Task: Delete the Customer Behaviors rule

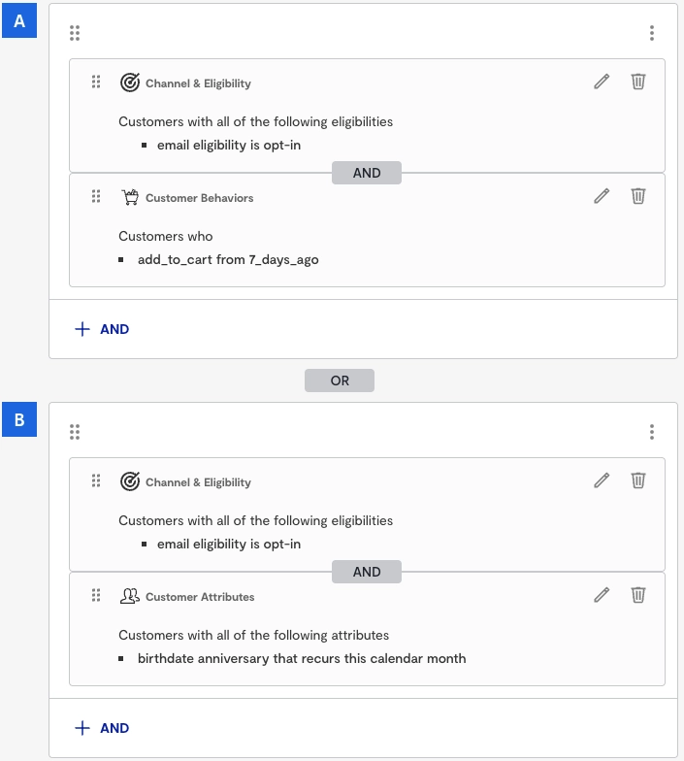Action: tap(637, 196)
